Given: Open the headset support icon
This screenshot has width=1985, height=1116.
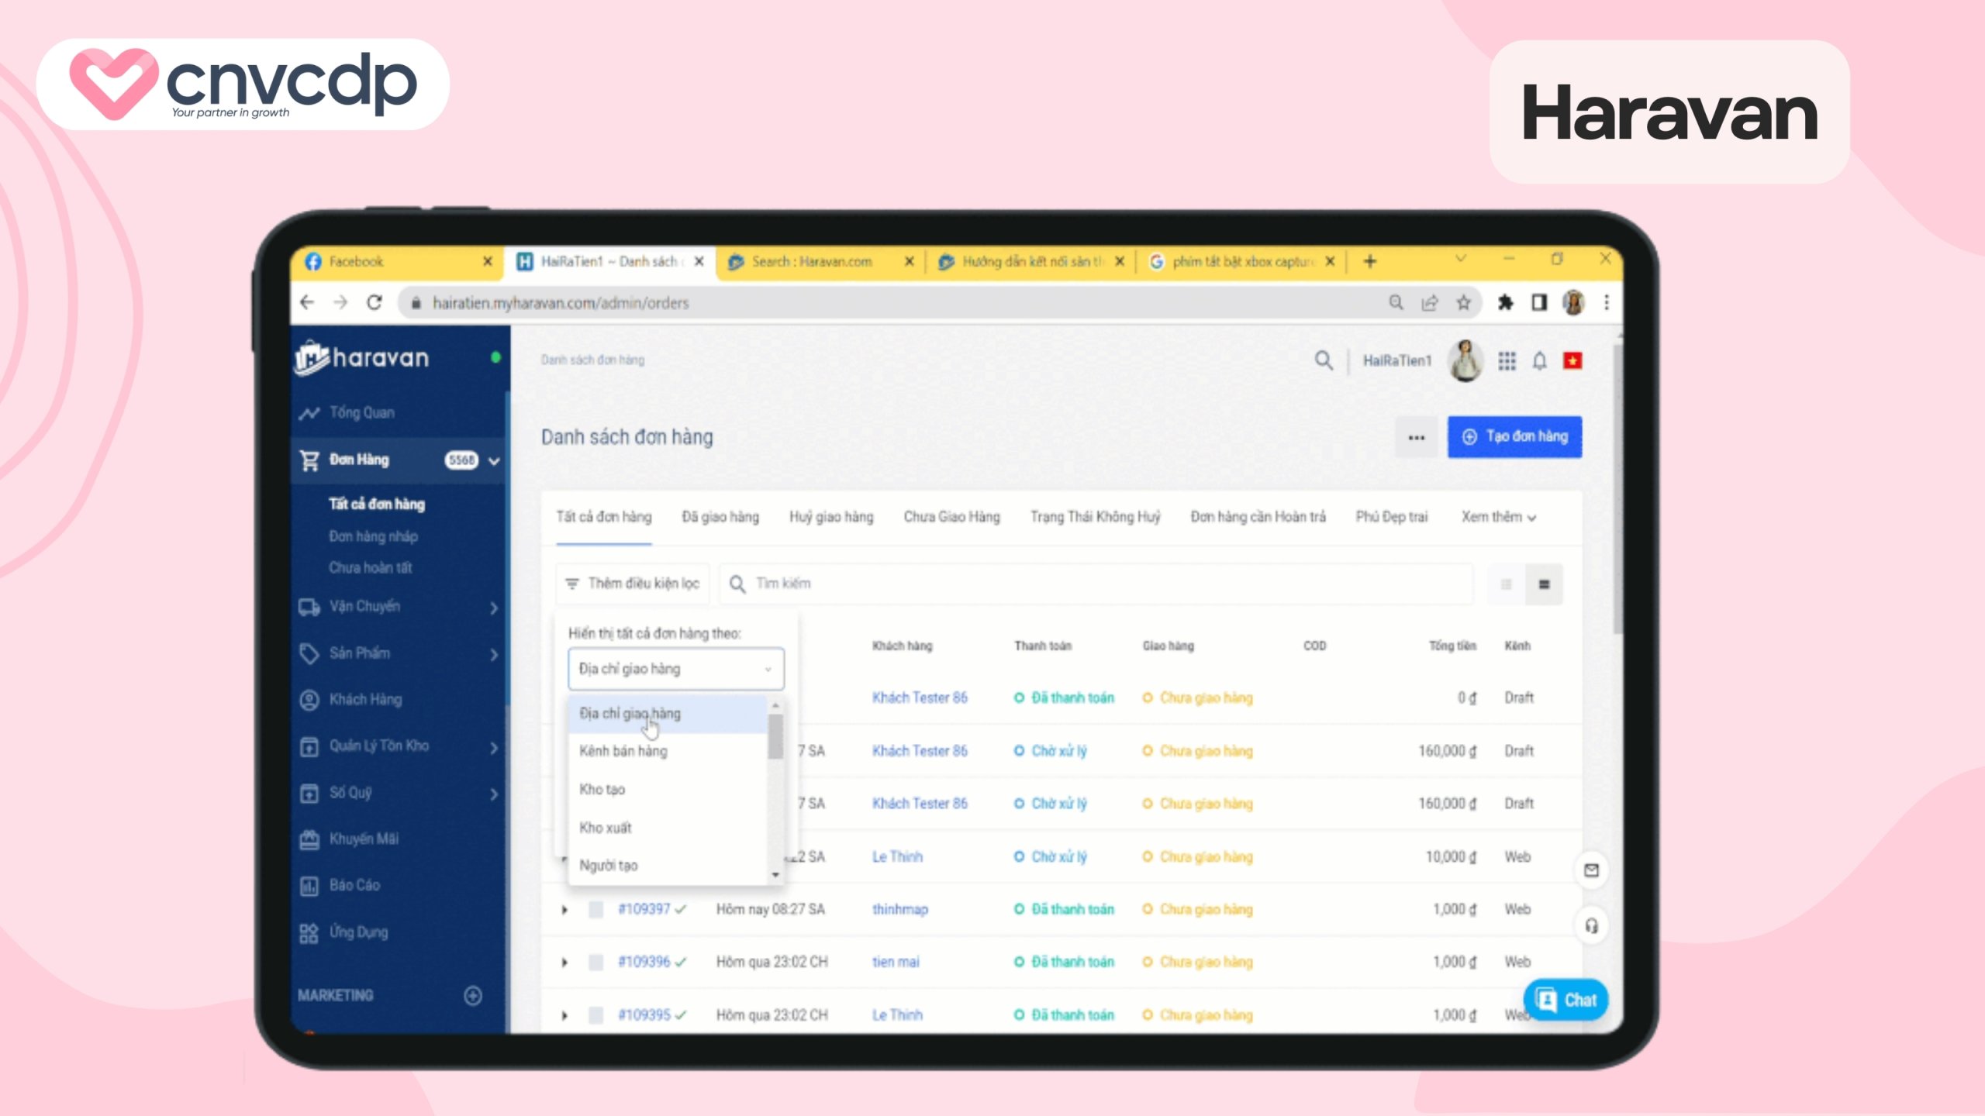Looking at the screenshot, I should point(1591,926).
